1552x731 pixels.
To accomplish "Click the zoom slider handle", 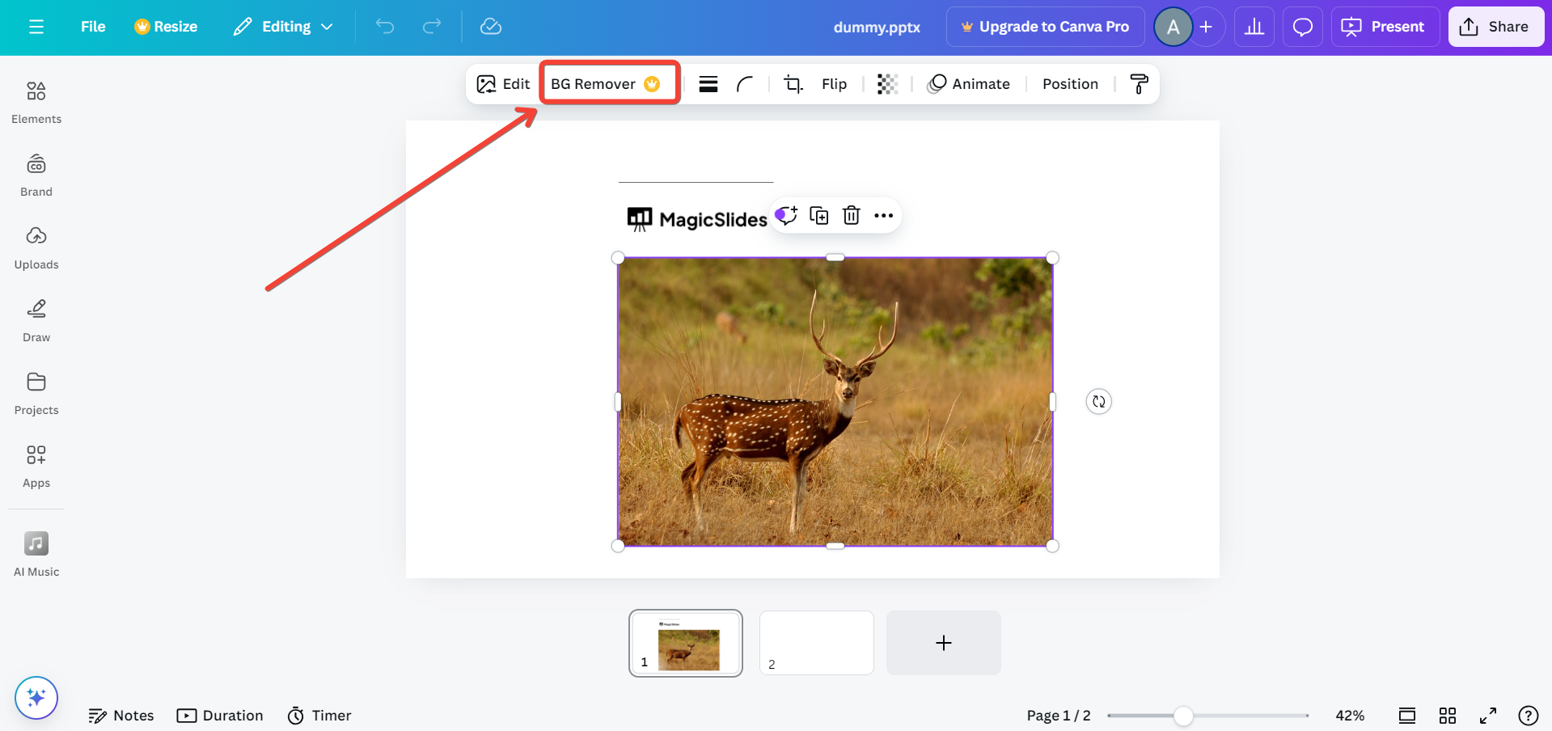I will [1182, 716].
